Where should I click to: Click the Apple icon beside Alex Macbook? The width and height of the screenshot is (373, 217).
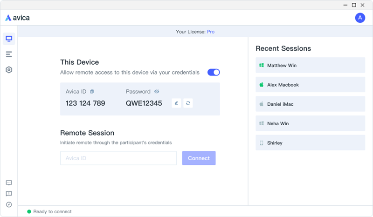coord(262,85)
